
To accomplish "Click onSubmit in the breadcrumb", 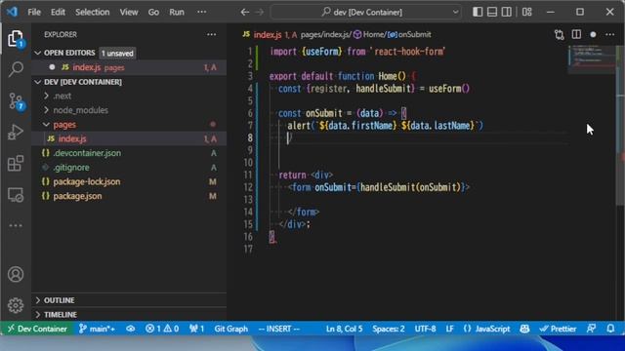I will (414, 35).
